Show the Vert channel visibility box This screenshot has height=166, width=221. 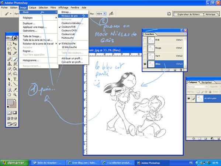coord(145,56)
